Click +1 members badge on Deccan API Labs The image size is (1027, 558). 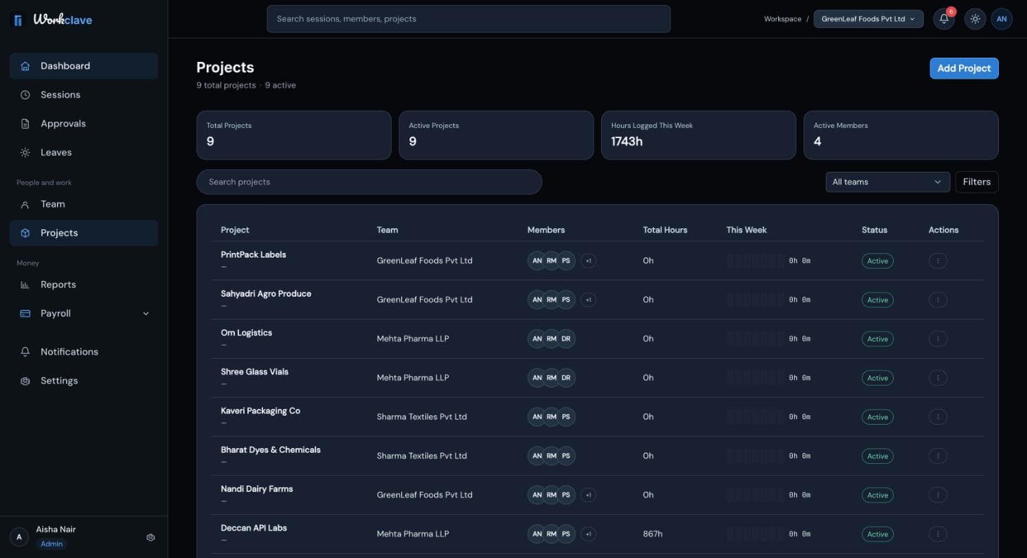coord(588,534)
